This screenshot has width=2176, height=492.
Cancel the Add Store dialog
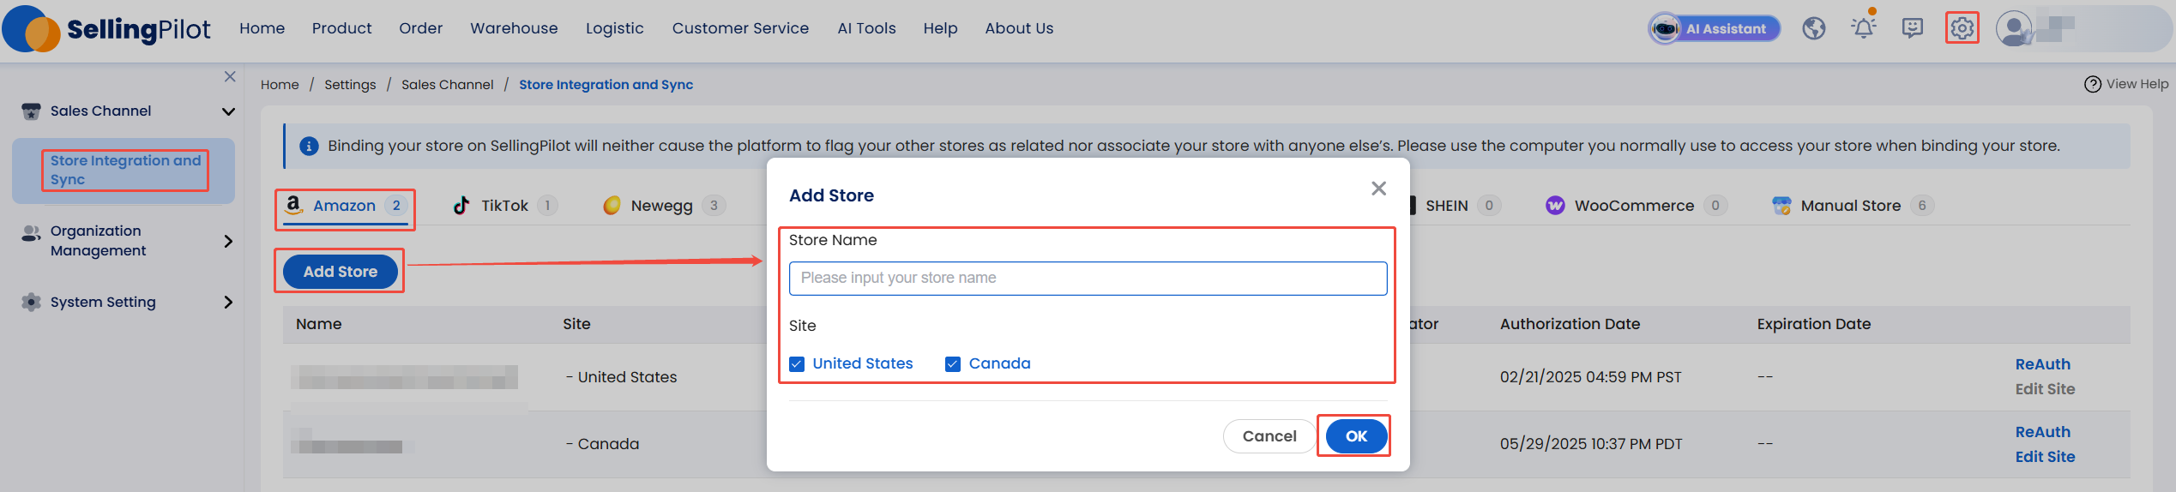tap(1269, 436)
